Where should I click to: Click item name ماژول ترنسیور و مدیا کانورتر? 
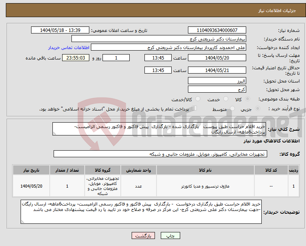point(205,186)
